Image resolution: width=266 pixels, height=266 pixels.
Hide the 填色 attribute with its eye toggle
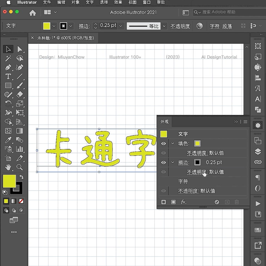[x=164, y=143]
